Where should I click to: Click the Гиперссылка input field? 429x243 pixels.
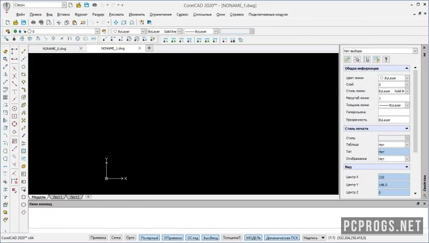394,112
